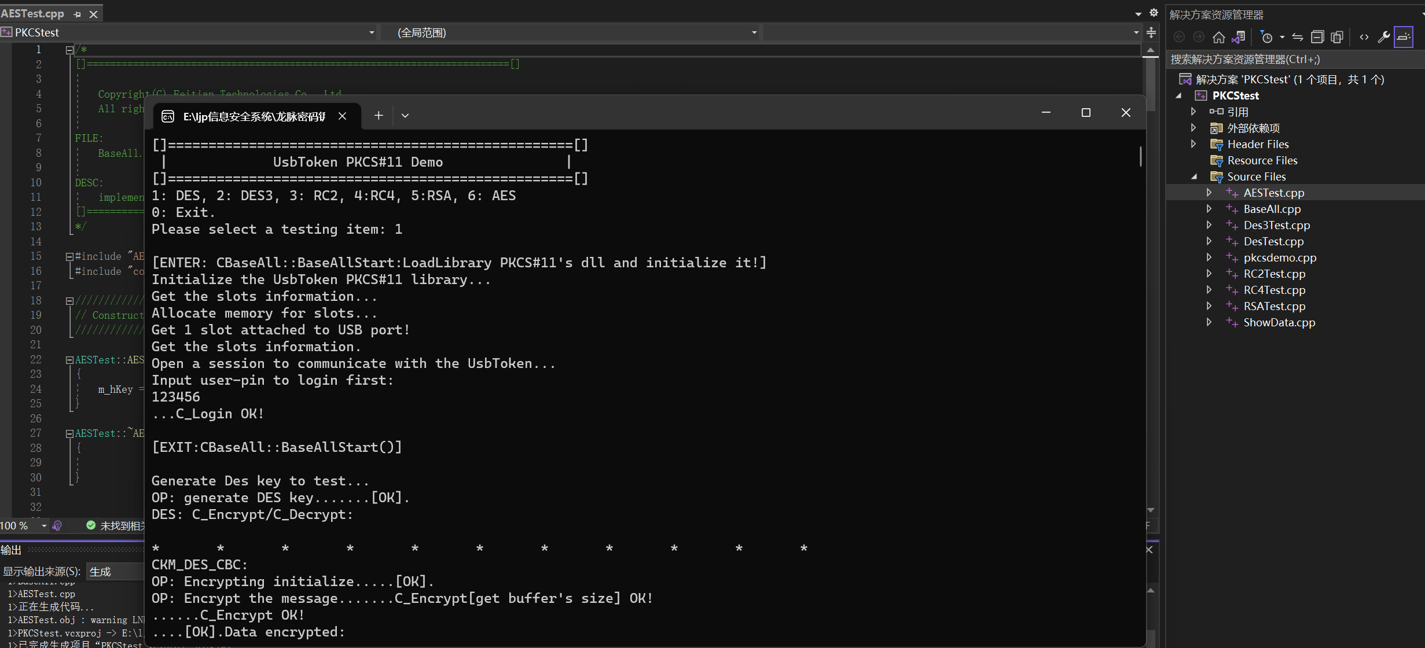Open the PKCStest project scope dropdown
Image resolution: width=1425 pixels, height=648 pixels.
pyautogui.click(x=372, y=32)
